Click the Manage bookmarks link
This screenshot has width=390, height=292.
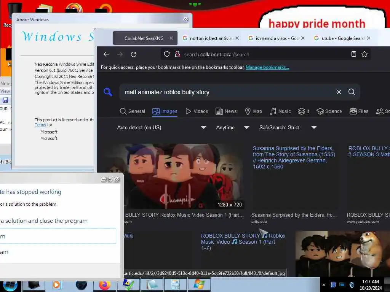(x=267, y=67)
